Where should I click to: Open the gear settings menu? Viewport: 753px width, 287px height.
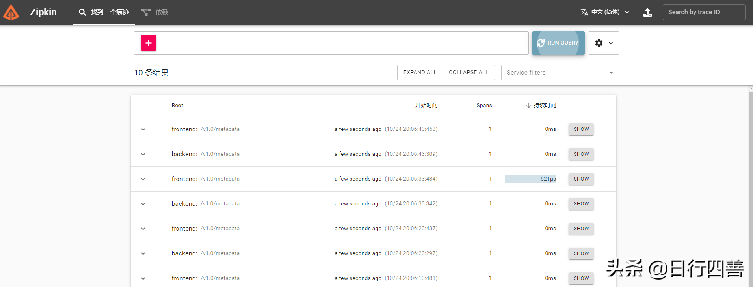[x=603, y=43]
